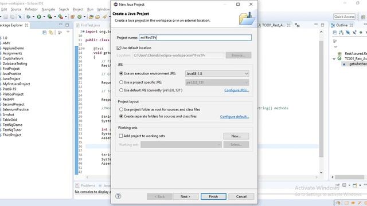Open the Coverage button dropdown arrow

[x=55, y=17]
